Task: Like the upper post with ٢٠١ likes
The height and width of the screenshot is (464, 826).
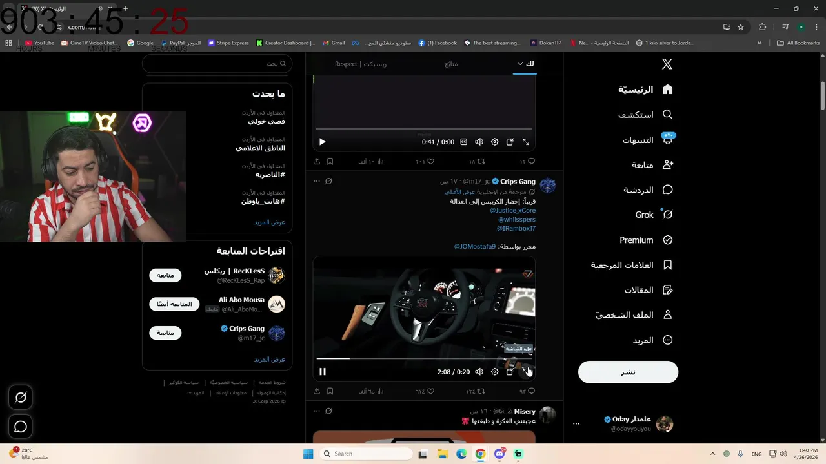Action: click(425, 161)
